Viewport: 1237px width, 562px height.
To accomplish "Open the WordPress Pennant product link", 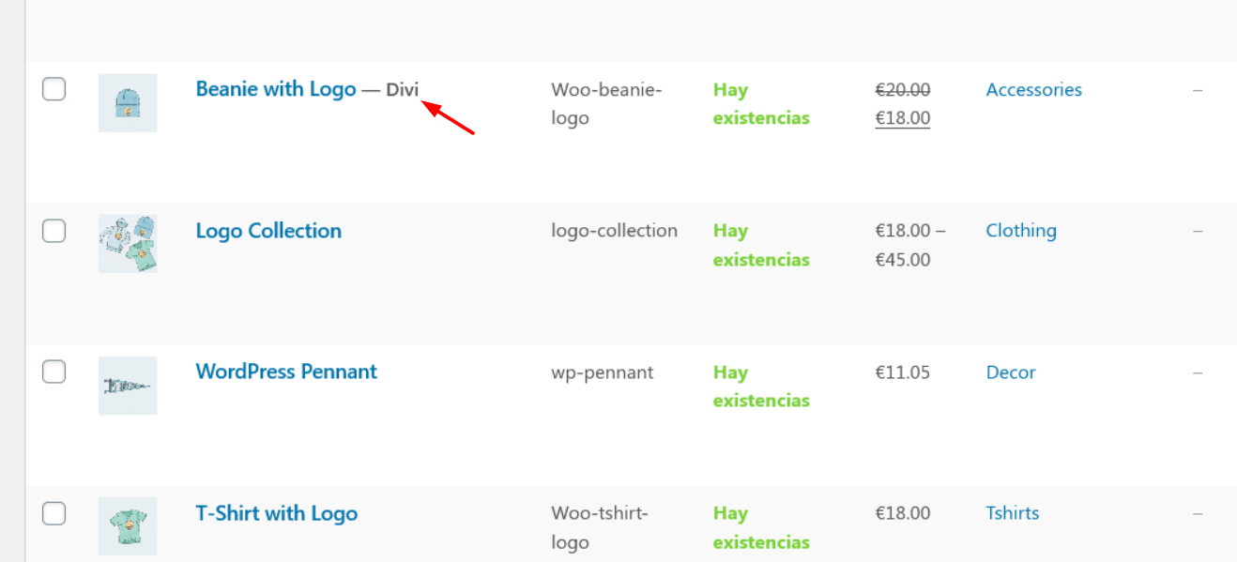I will [286, 372].
